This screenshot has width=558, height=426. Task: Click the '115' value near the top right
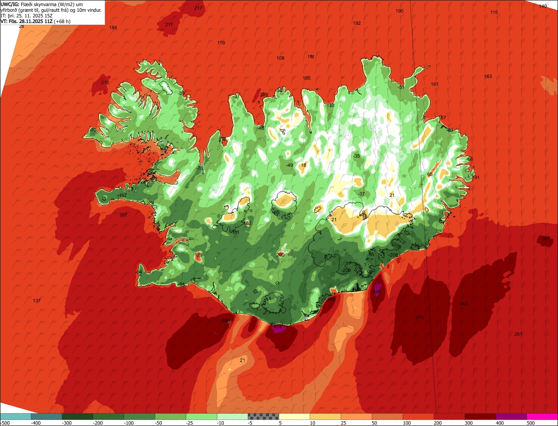tap(493, 12)
